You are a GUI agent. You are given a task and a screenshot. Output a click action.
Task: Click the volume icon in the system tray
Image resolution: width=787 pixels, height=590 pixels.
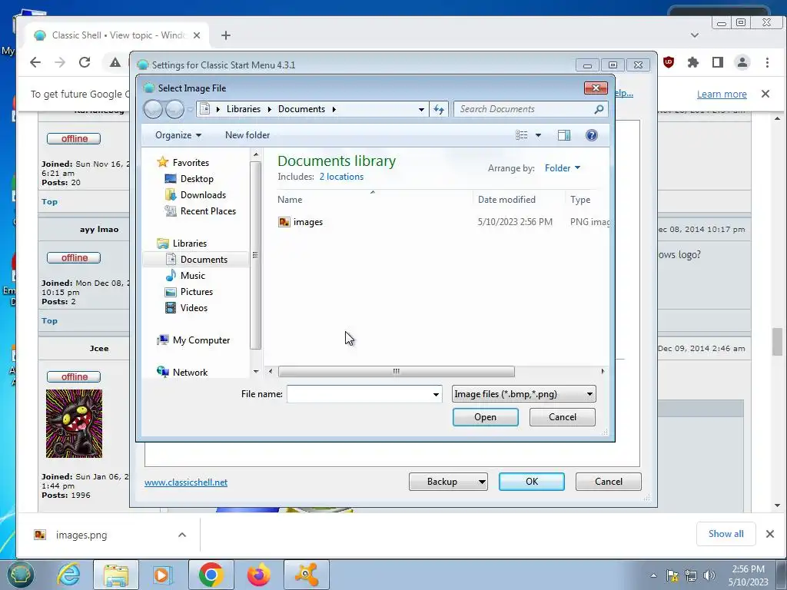pyautogui.click(x=709, y=575)
